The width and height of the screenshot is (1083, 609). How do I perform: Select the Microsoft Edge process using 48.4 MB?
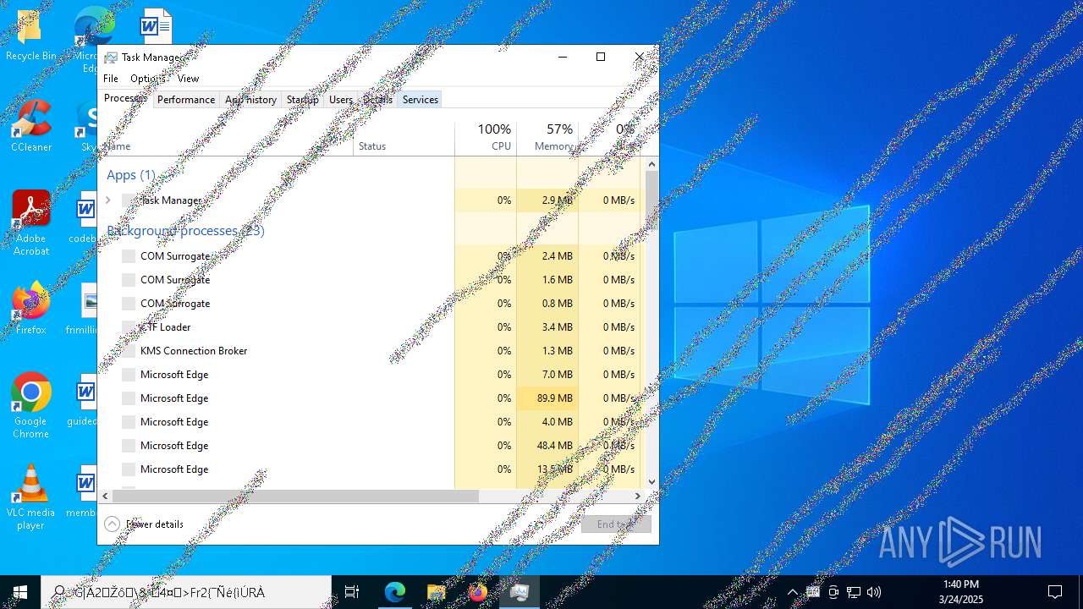point(370,446)
